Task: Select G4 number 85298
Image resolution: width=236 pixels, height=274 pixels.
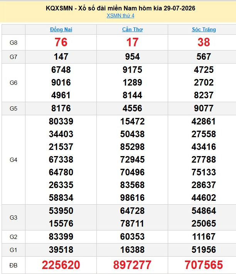Action: click(x=132, y=147)
